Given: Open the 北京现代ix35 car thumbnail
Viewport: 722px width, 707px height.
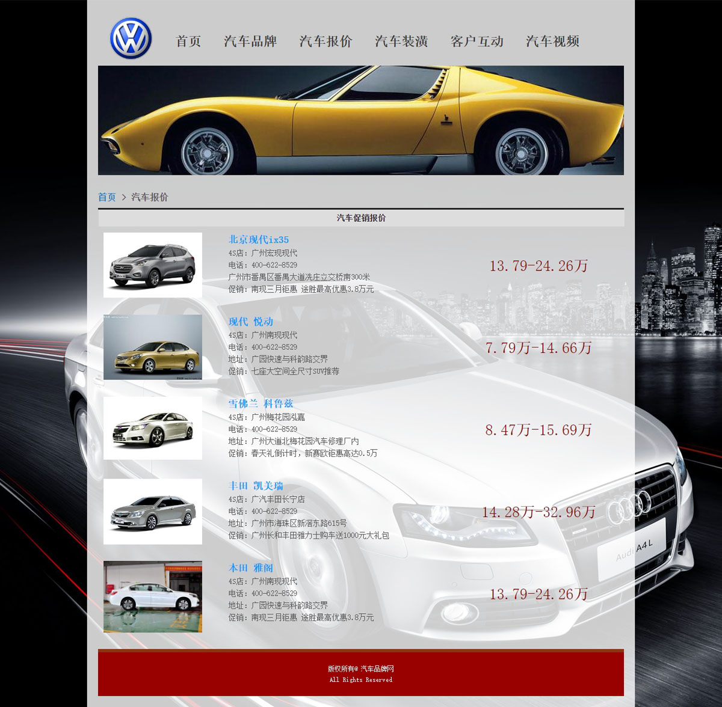Looking at the screenshot, I should pyautogui.click(x=153, y=265).
